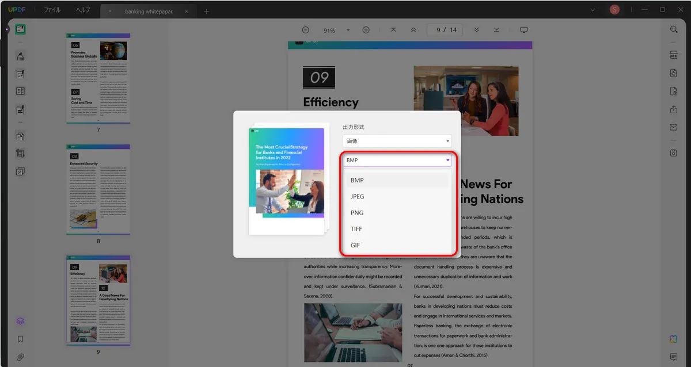Show the Attachments panel
The height and width of the screenshot is (367, 691).
20,357
